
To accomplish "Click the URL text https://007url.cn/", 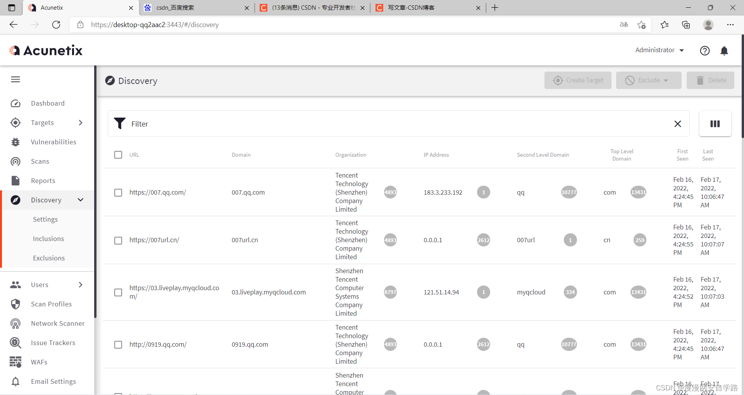I will [154, 240].
